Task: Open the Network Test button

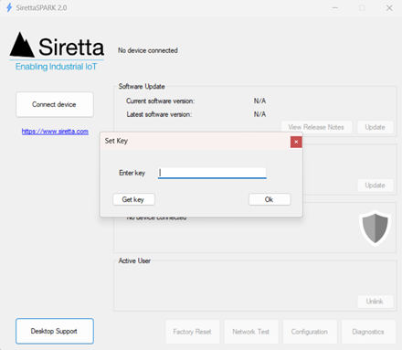Action: click(251, 332)
